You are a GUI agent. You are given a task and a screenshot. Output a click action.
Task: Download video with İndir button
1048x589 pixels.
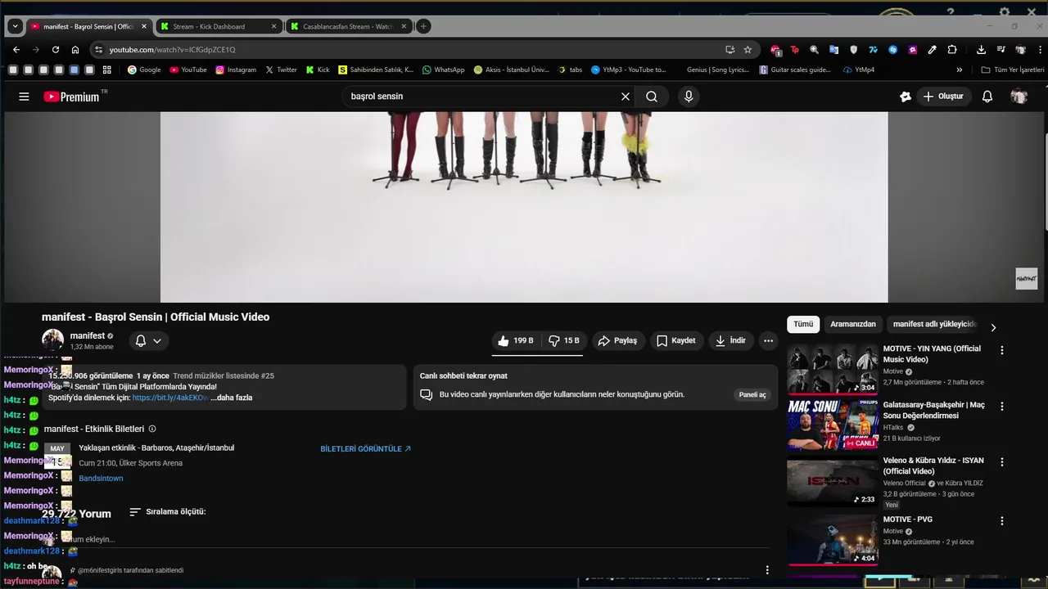coord(730,341)
